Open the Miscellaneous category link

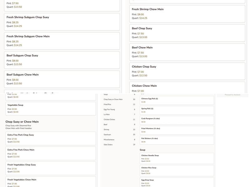pos(109,140)
